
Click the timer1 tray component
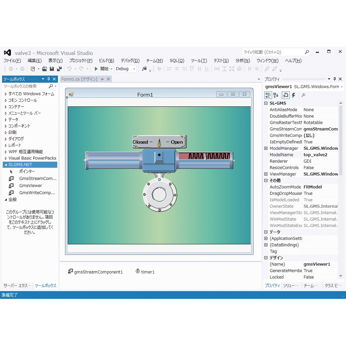(145, 272)
